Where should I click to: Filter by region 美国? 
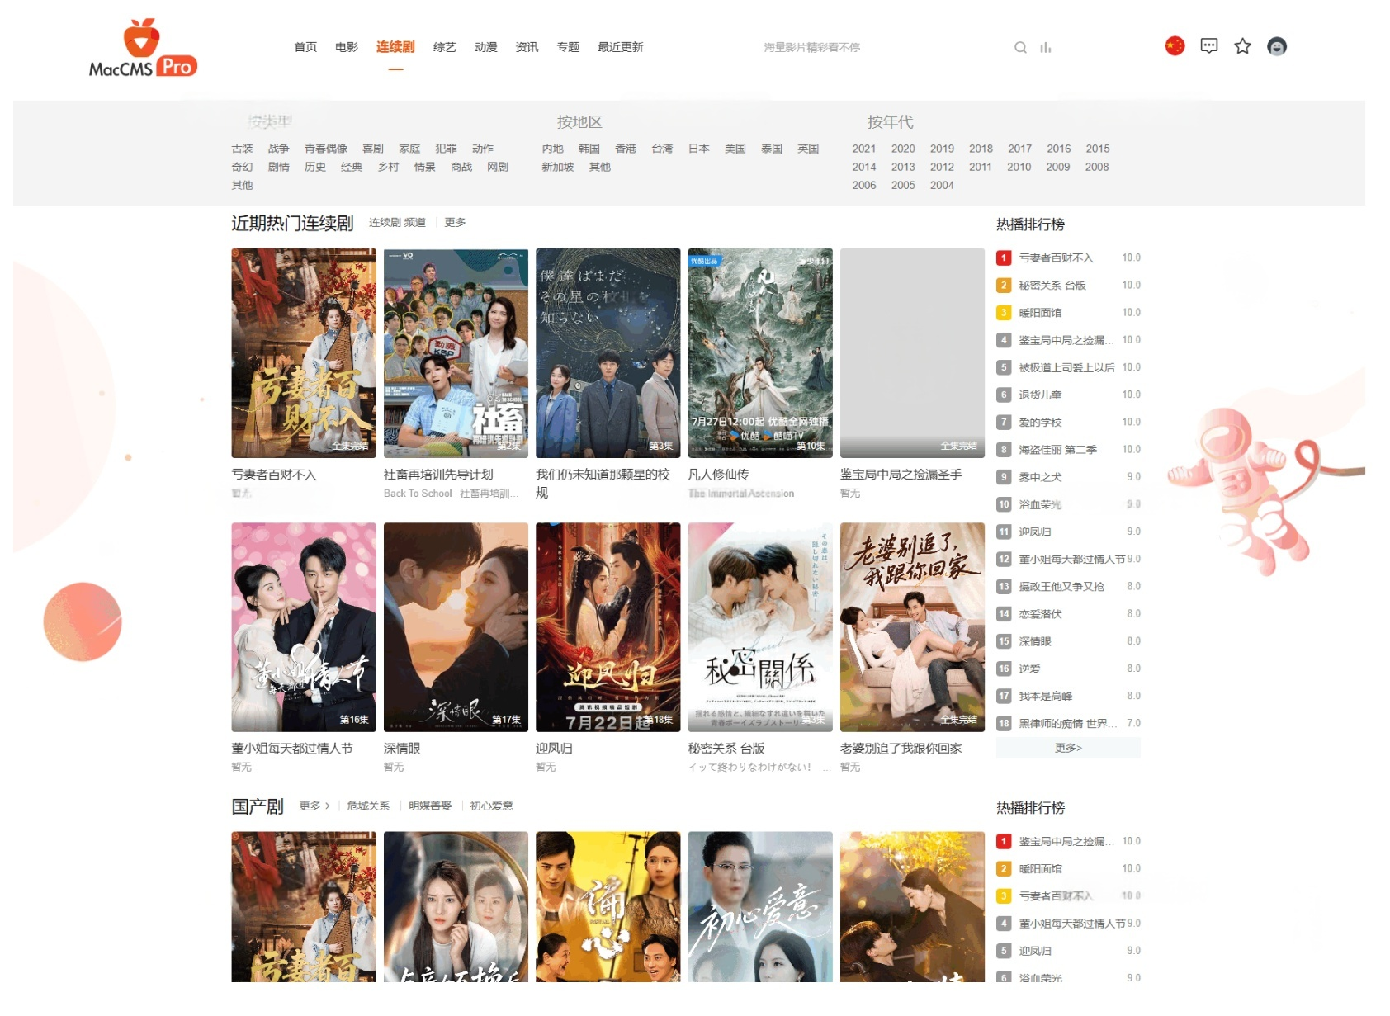tap(735, 149)
